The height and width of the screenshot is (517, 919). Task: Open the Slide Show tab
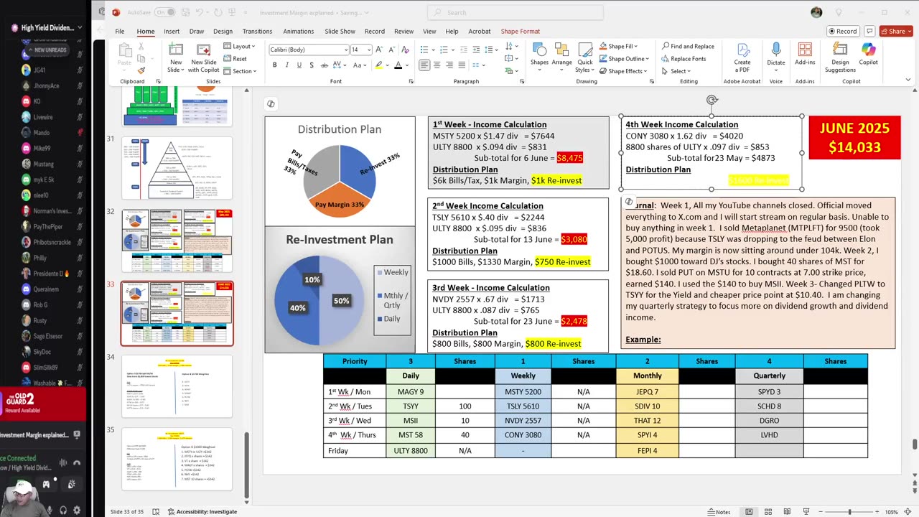point(340,32)
